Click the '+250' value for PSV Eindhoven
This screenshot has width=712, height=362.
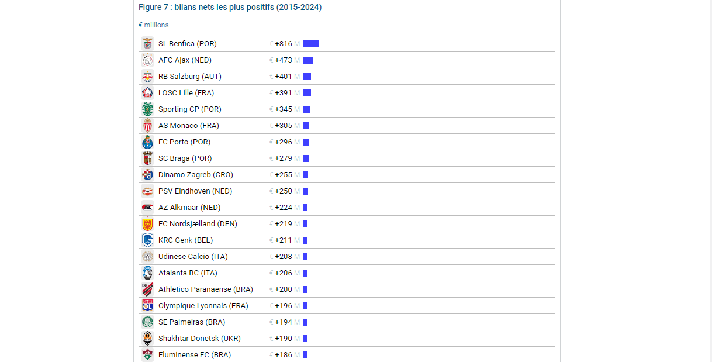pyautogui.click(x=284, y=191)
